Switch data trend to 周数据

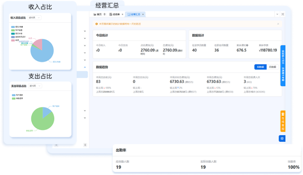260,67
